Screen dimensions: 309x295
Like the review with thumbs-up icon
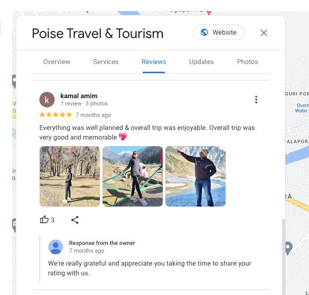[44, 220]
